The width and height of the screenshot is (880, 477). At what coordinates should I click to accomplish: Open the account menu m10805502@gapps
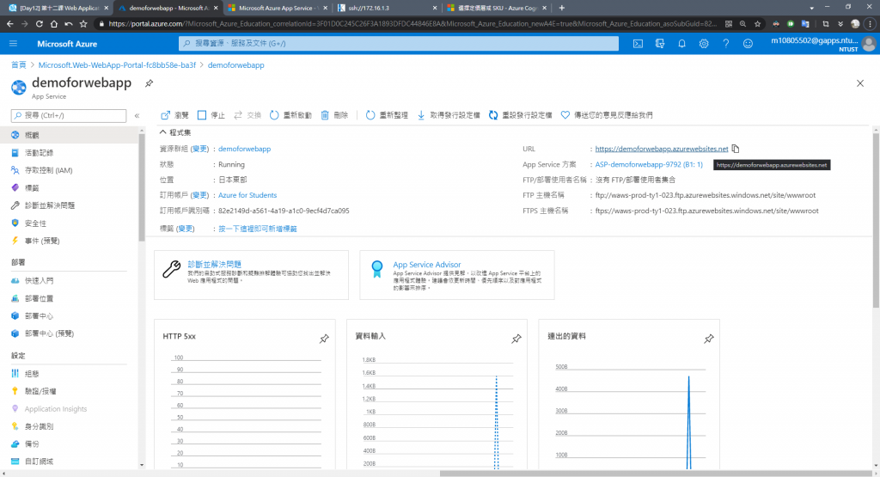pos(822,44)
